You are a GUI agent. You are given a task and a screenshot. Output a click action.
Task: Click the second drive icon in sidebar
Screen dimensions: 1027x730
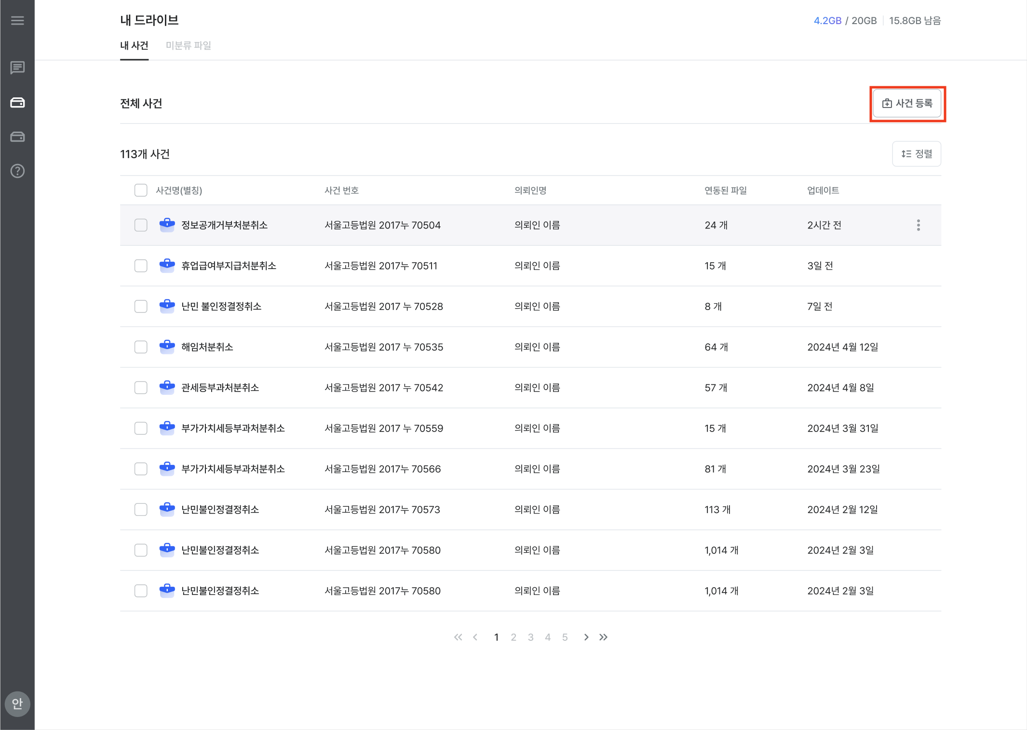point(17,137)
